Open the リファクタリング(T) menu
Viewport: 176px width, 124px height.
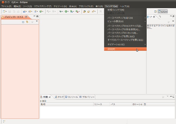click(x=43, y=6)
